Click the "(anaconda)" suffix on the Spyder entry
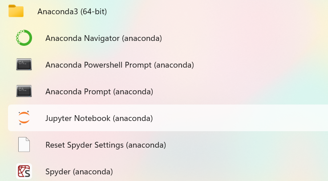The height and width of the screenshot is (181, 328). pos(93,171)
